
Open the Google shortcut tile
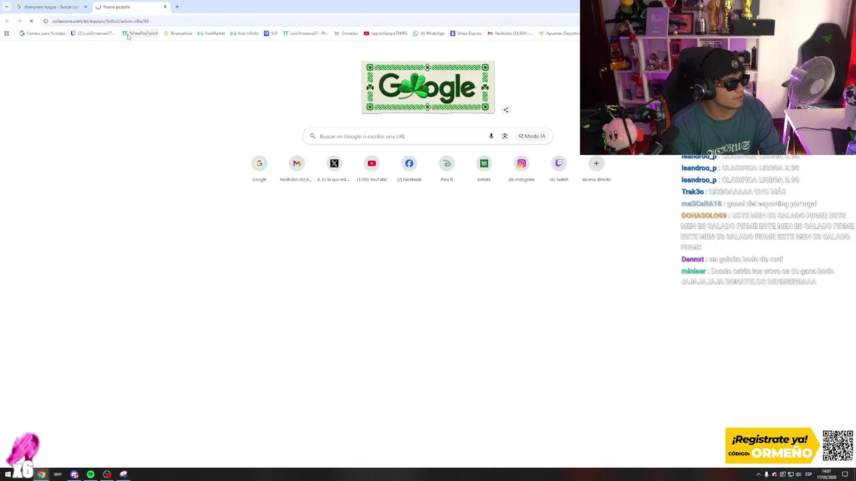tap(259, 168)
